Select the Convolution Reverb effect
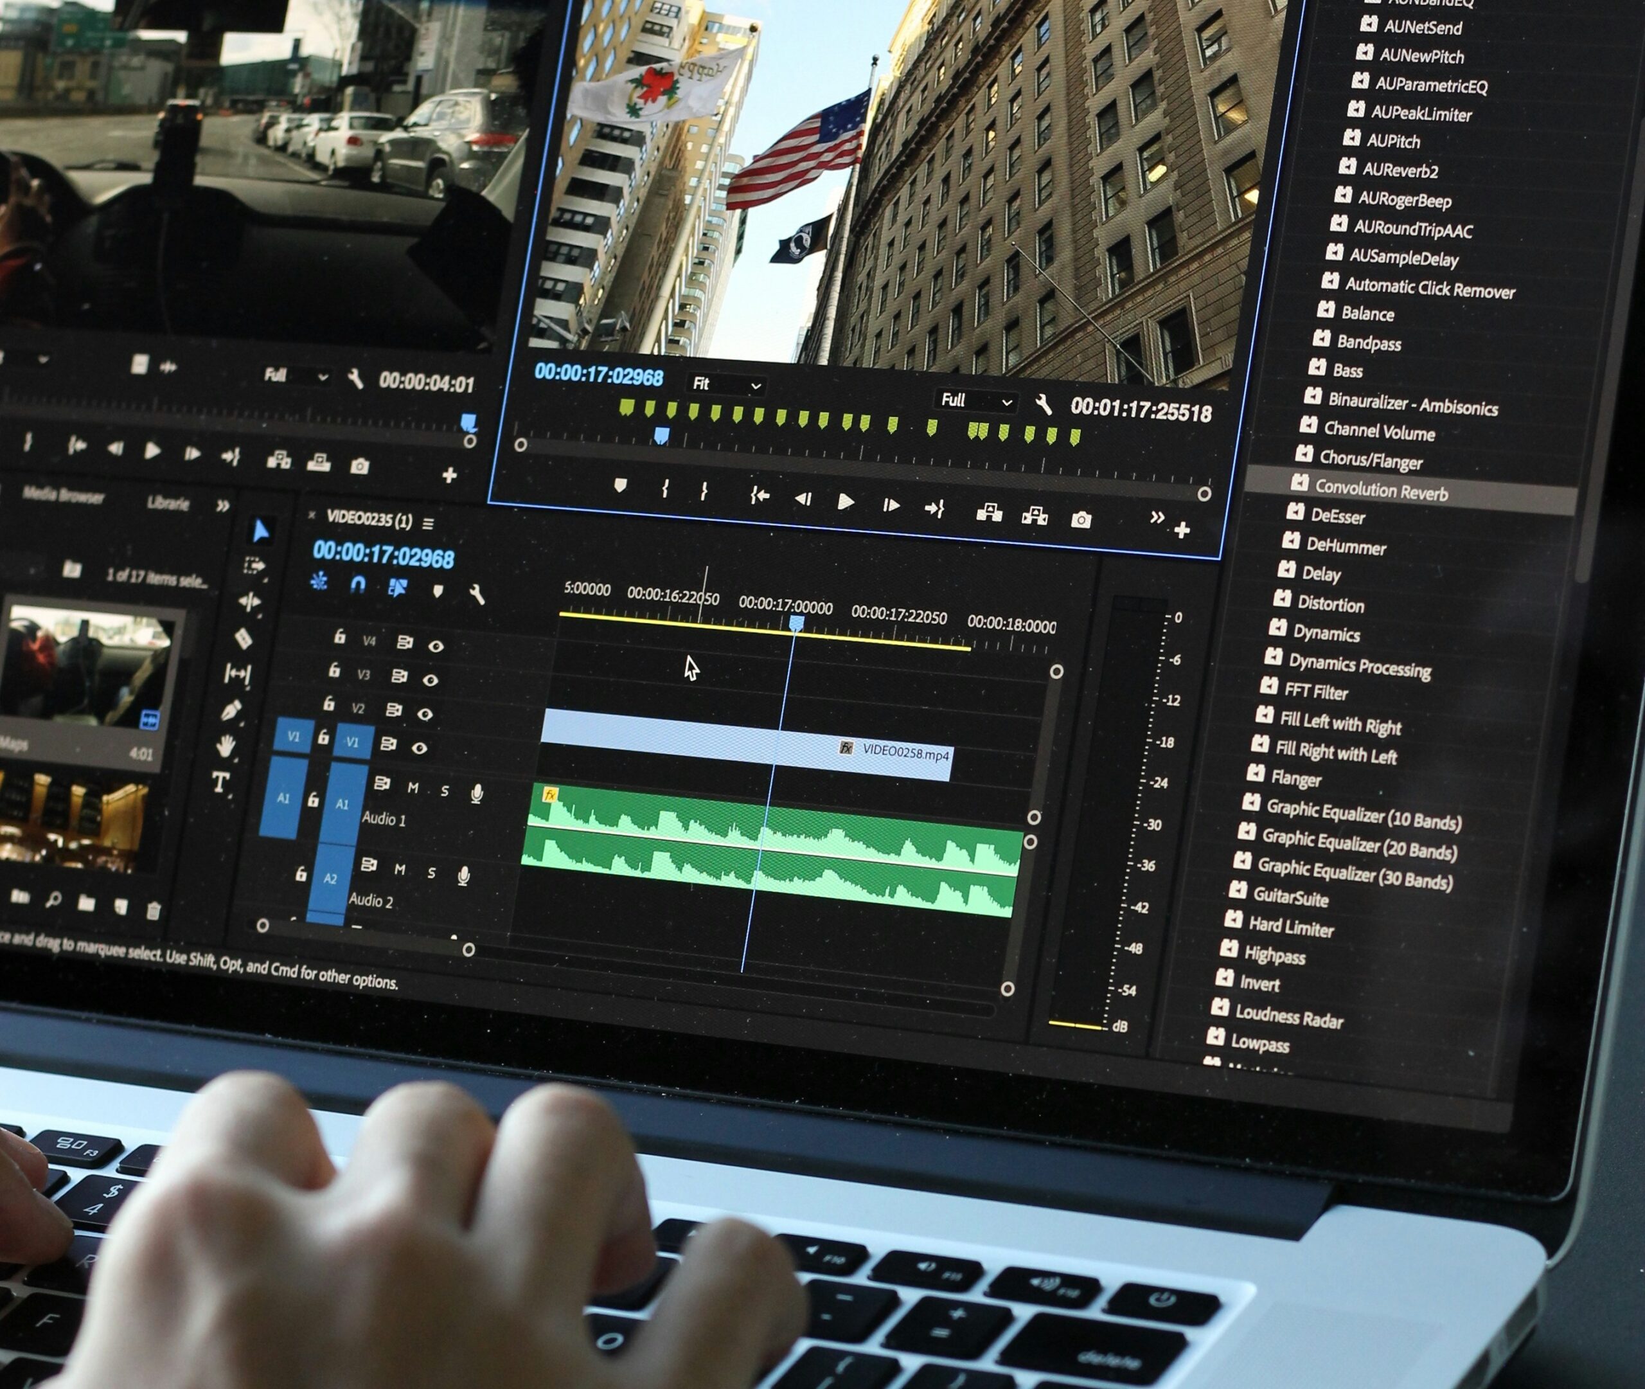Viewport: 1645px width, 1389px height. pyautogui.click(x=1382, y=490)
